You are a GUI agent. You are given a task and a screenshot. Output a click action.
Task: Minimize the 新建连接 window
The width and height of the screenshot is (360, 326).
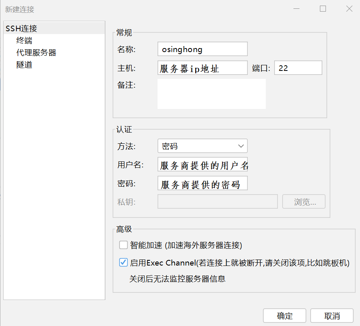click(296, 9)
